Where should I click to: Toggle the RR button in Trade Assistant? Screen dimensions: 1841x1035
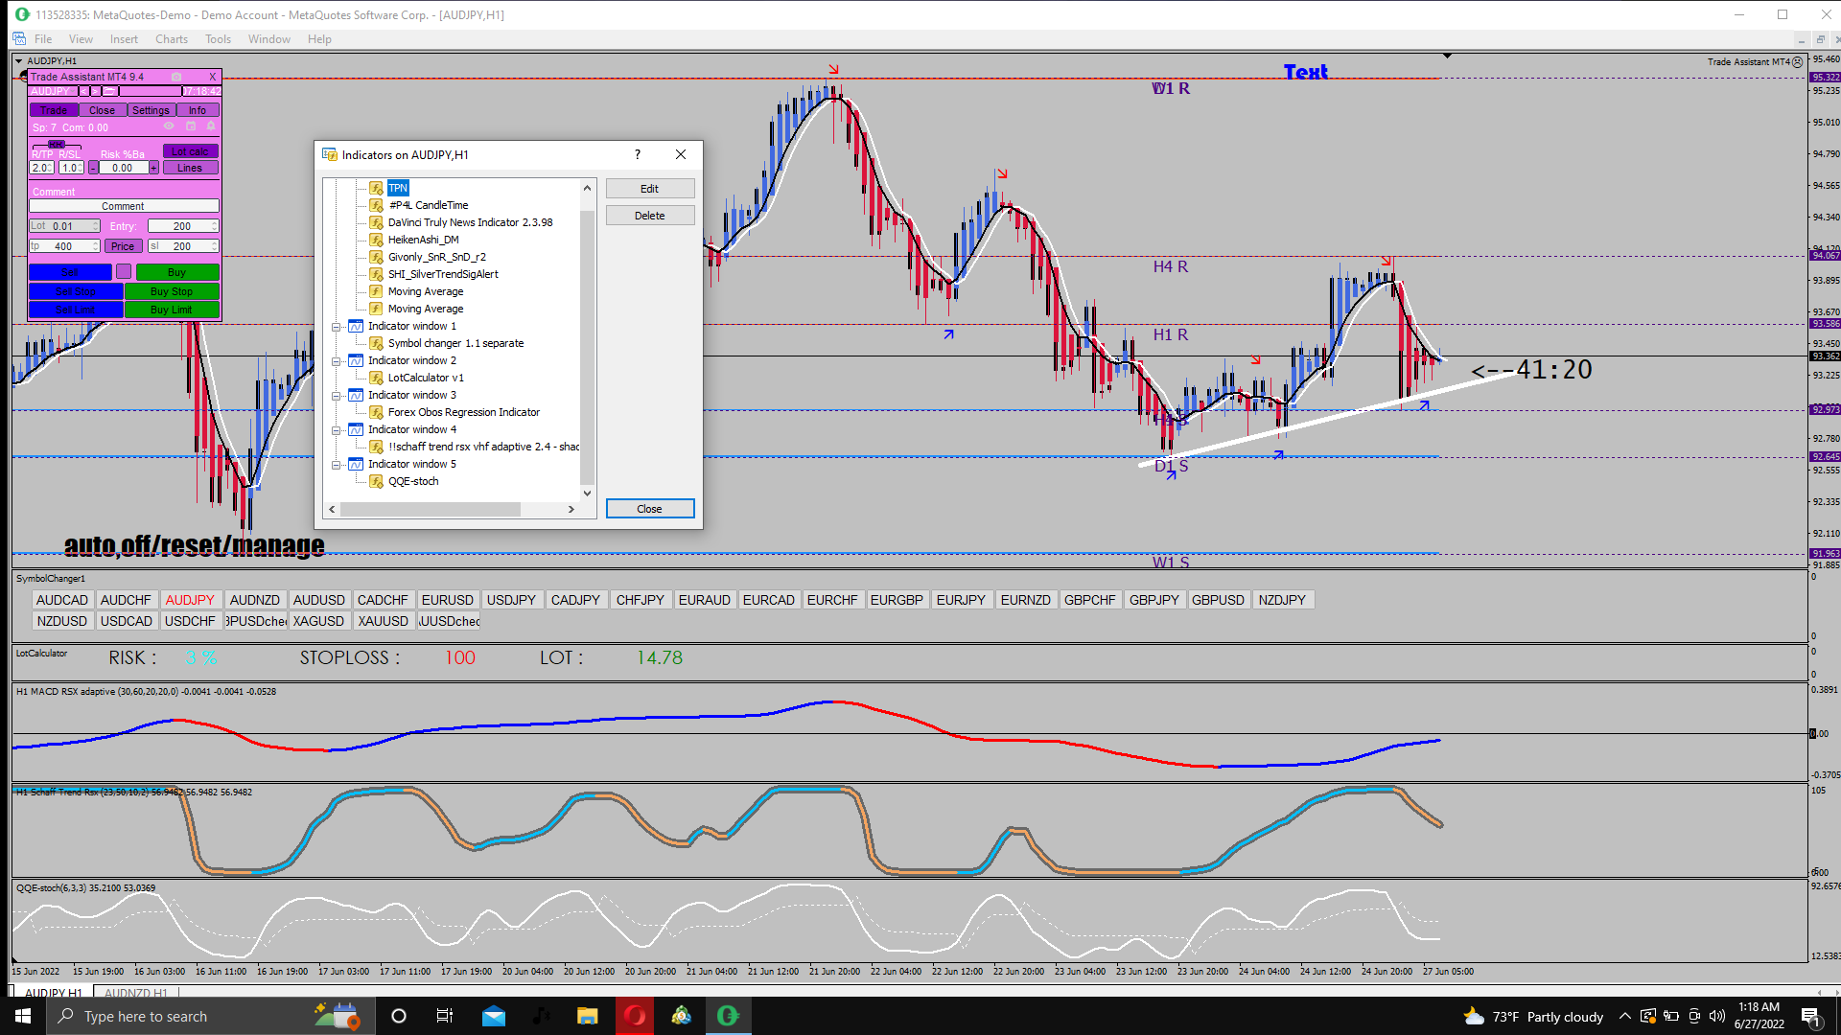[x=57, y=145]
